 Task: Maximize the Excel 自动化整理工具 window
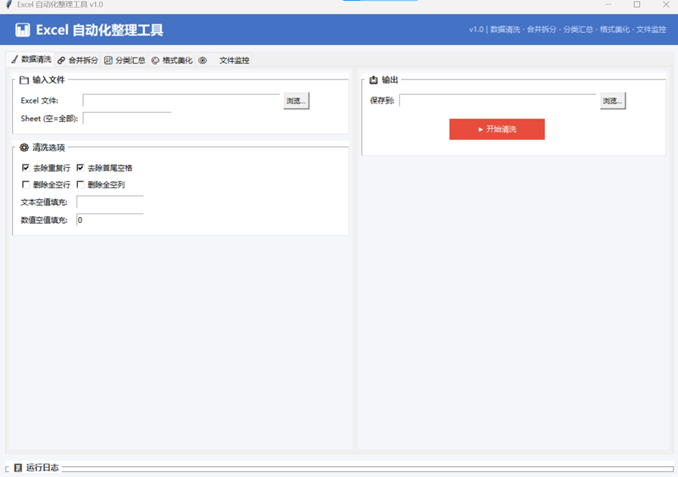(637, 4)
